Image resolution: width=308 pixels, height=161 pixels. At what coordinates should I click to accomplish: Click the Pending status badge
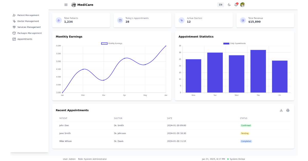(245, 133)
